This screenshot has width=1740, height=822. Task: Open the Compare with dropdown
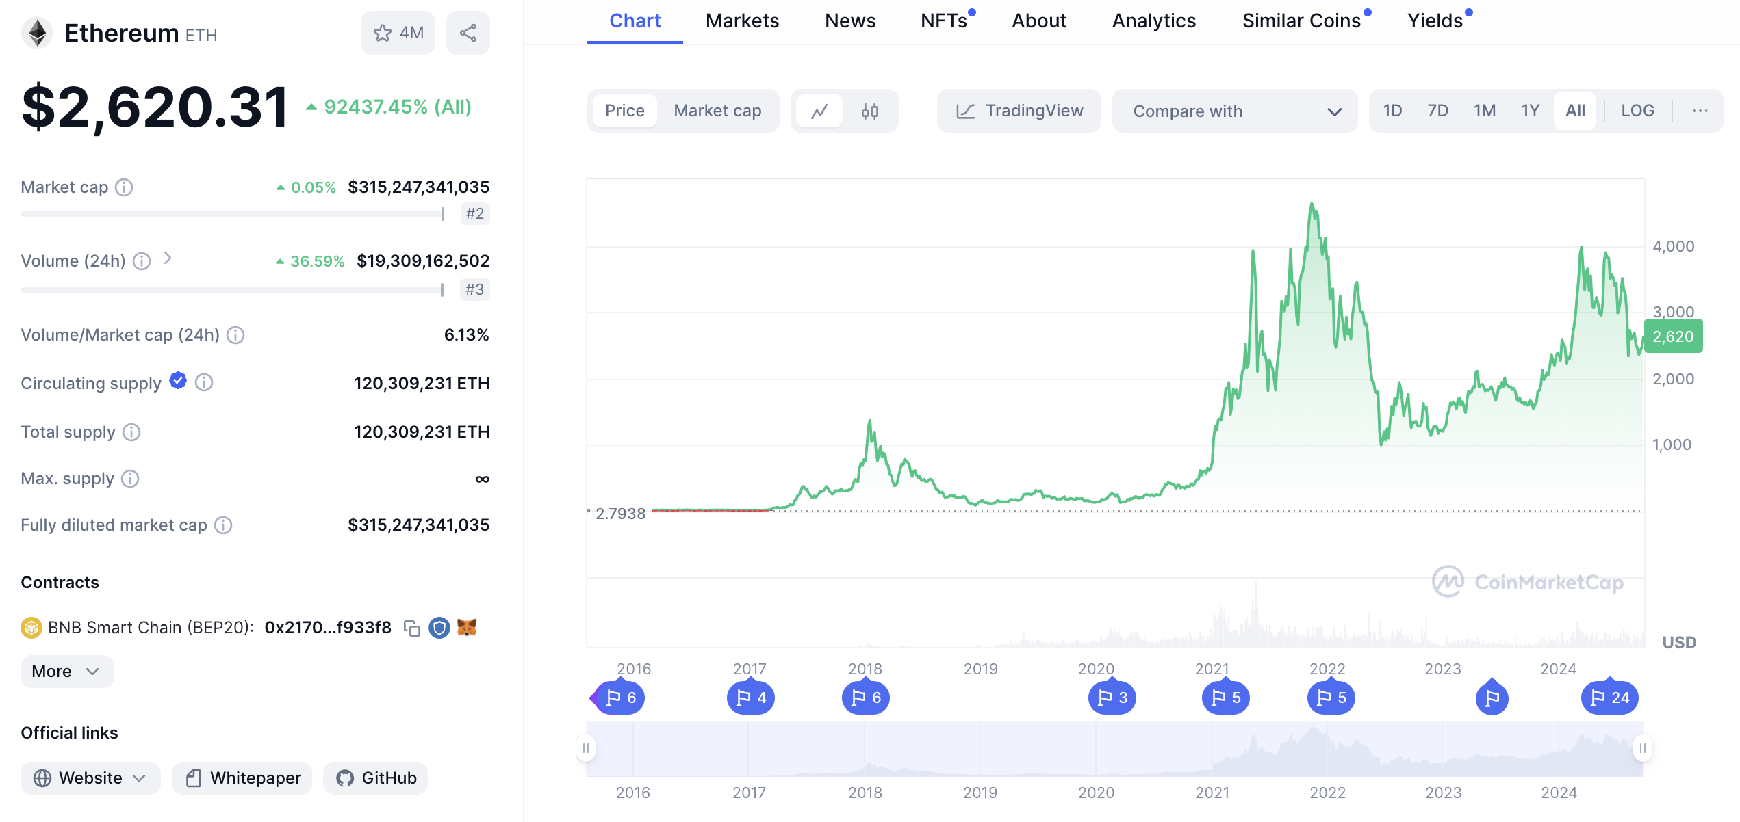pyautogui.click(x=1235, y=111)
